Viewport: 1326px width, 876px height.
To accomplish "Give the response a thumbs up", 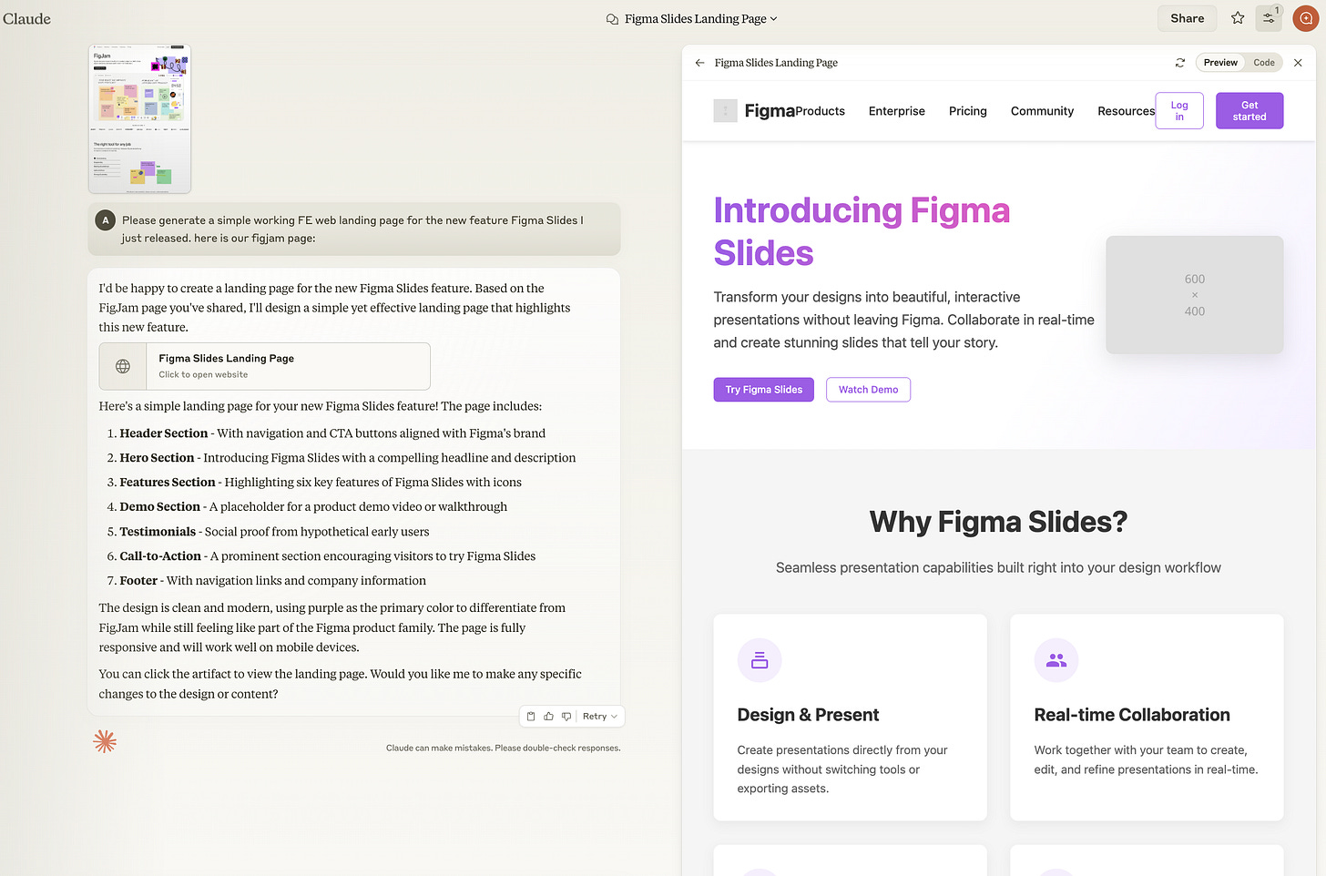I will (x=548, y=717).
